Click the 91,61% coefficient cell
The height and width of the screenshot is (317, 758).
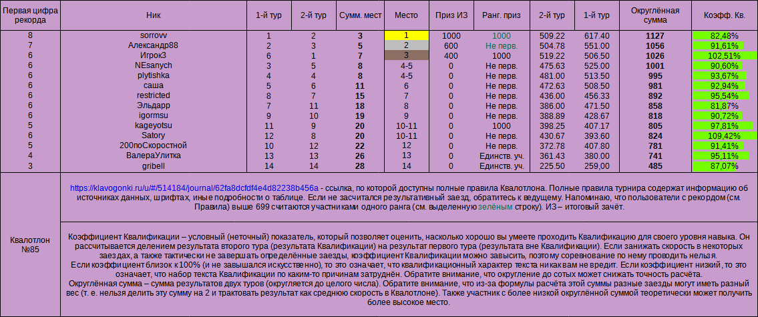coord(725,46)
